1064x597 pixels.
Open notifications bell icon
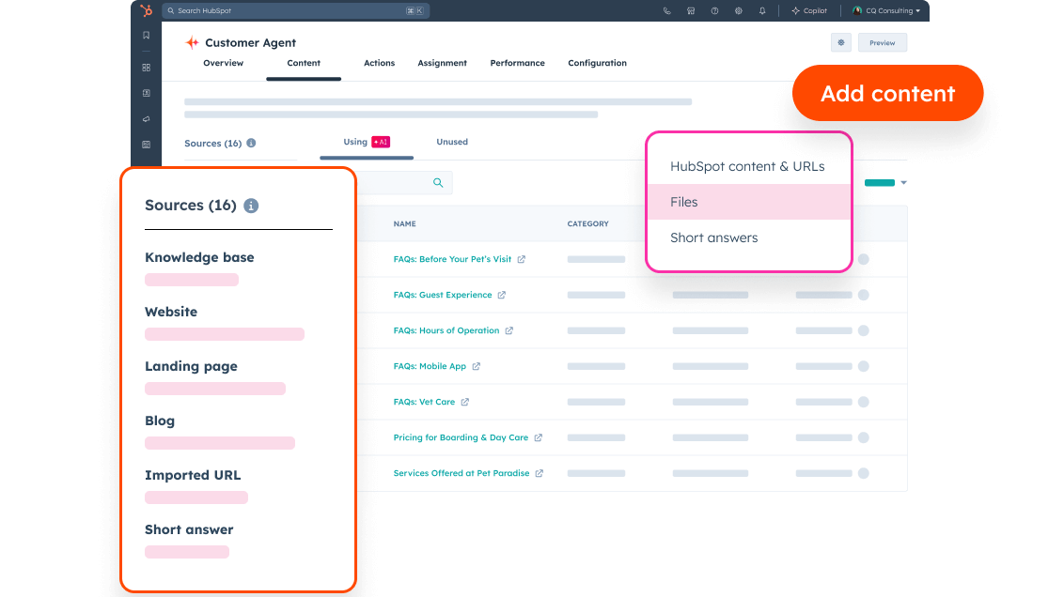[x=762, y=11]
